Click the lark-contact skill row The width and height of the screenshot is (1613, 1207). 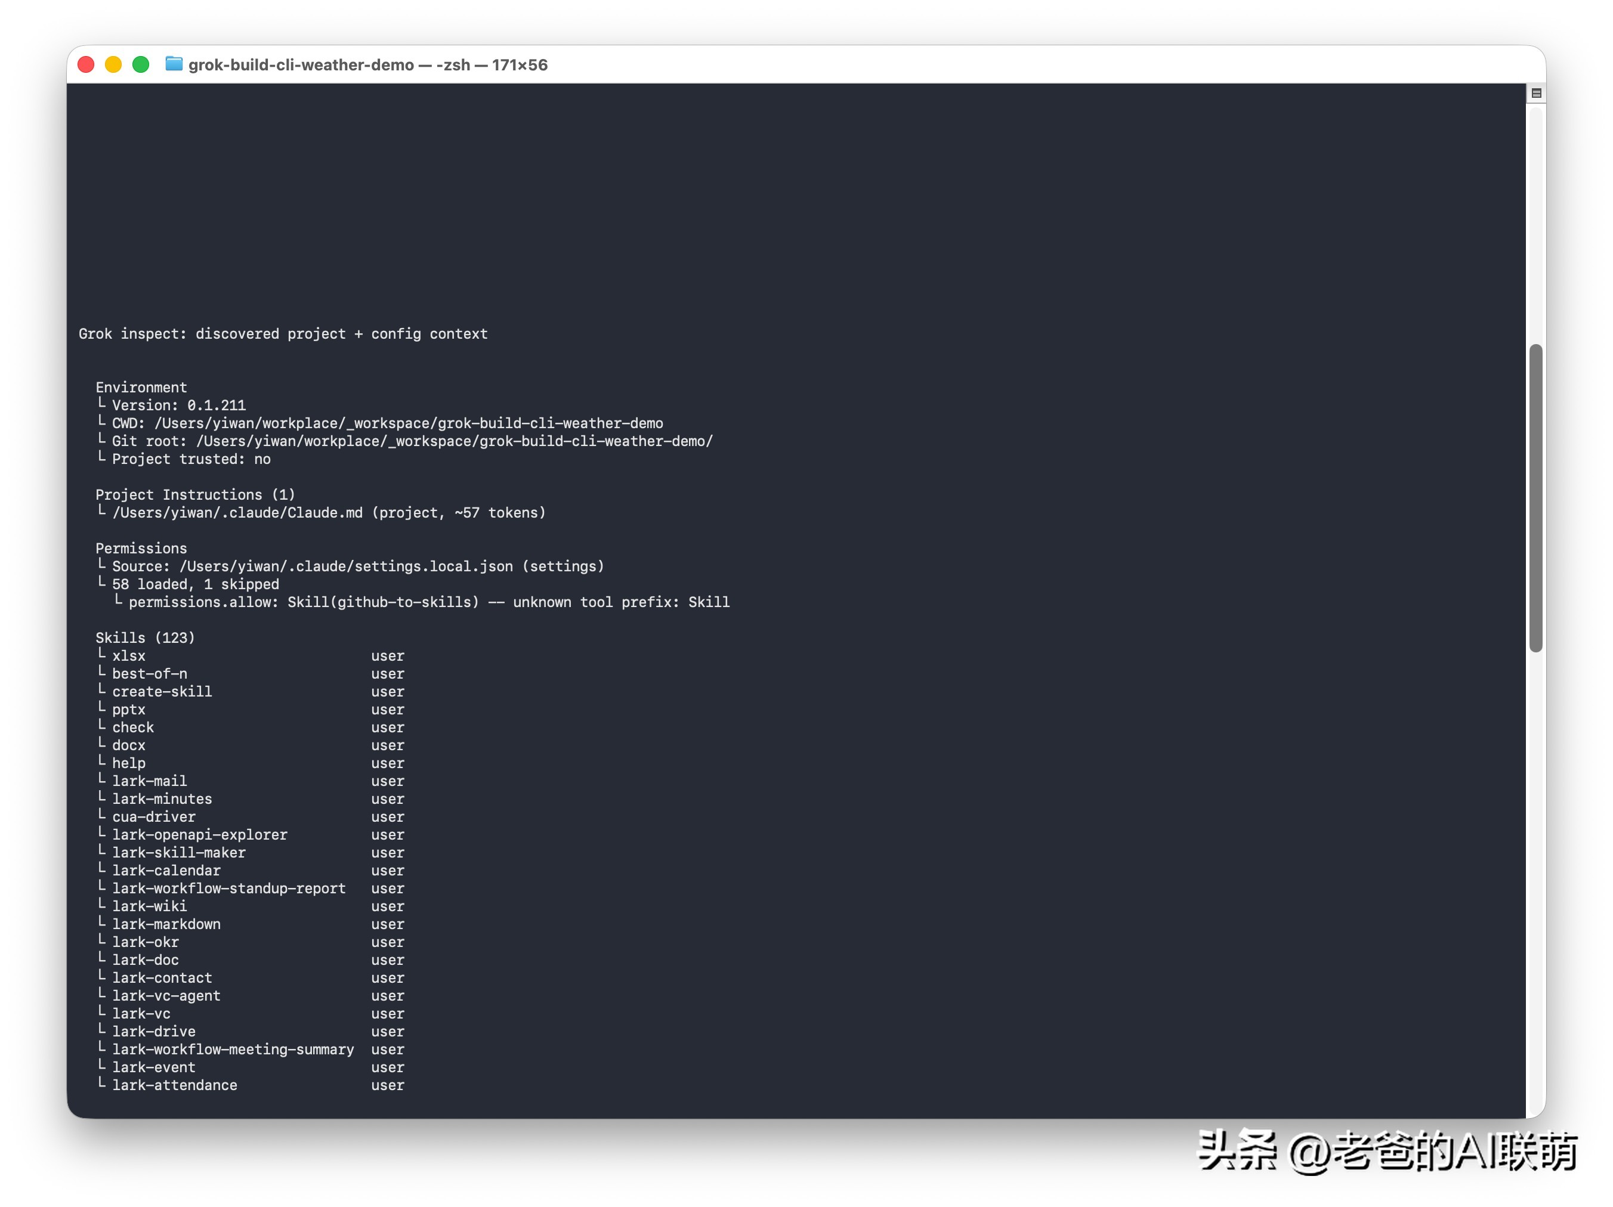(251, 978)
